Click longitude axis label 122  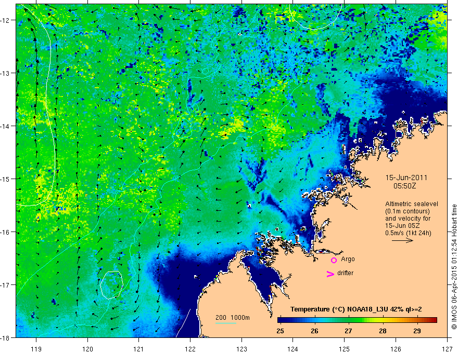190,349
